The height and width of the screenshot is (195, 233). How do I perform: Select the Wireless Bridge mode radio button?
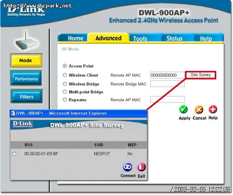pyautogui.click(x=65, y=84)
